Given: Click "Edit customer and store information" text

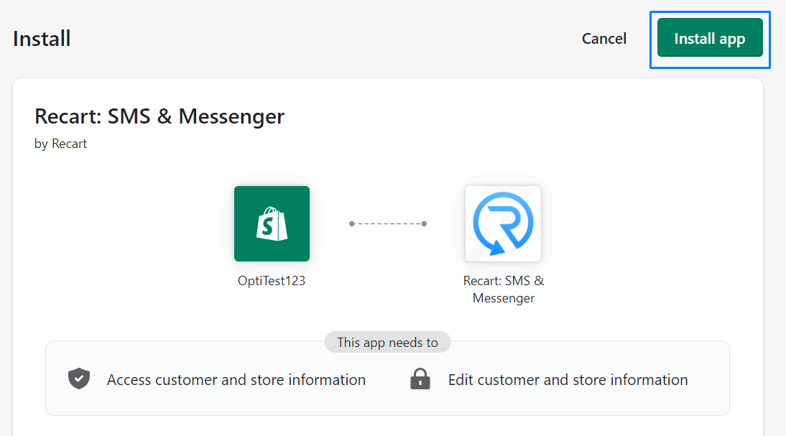Looking at the screenshot, I should pyautogui.click(x=568, y=380).
